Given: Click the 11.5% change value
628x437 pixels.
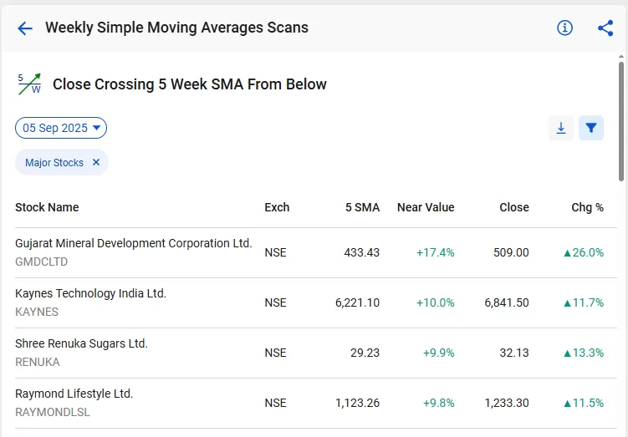Looking at the screenshot, I should click(584, 403).
